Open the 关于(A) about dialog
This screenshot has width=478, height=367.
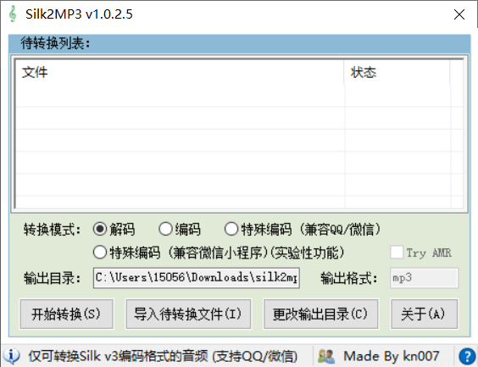point(424,314)
